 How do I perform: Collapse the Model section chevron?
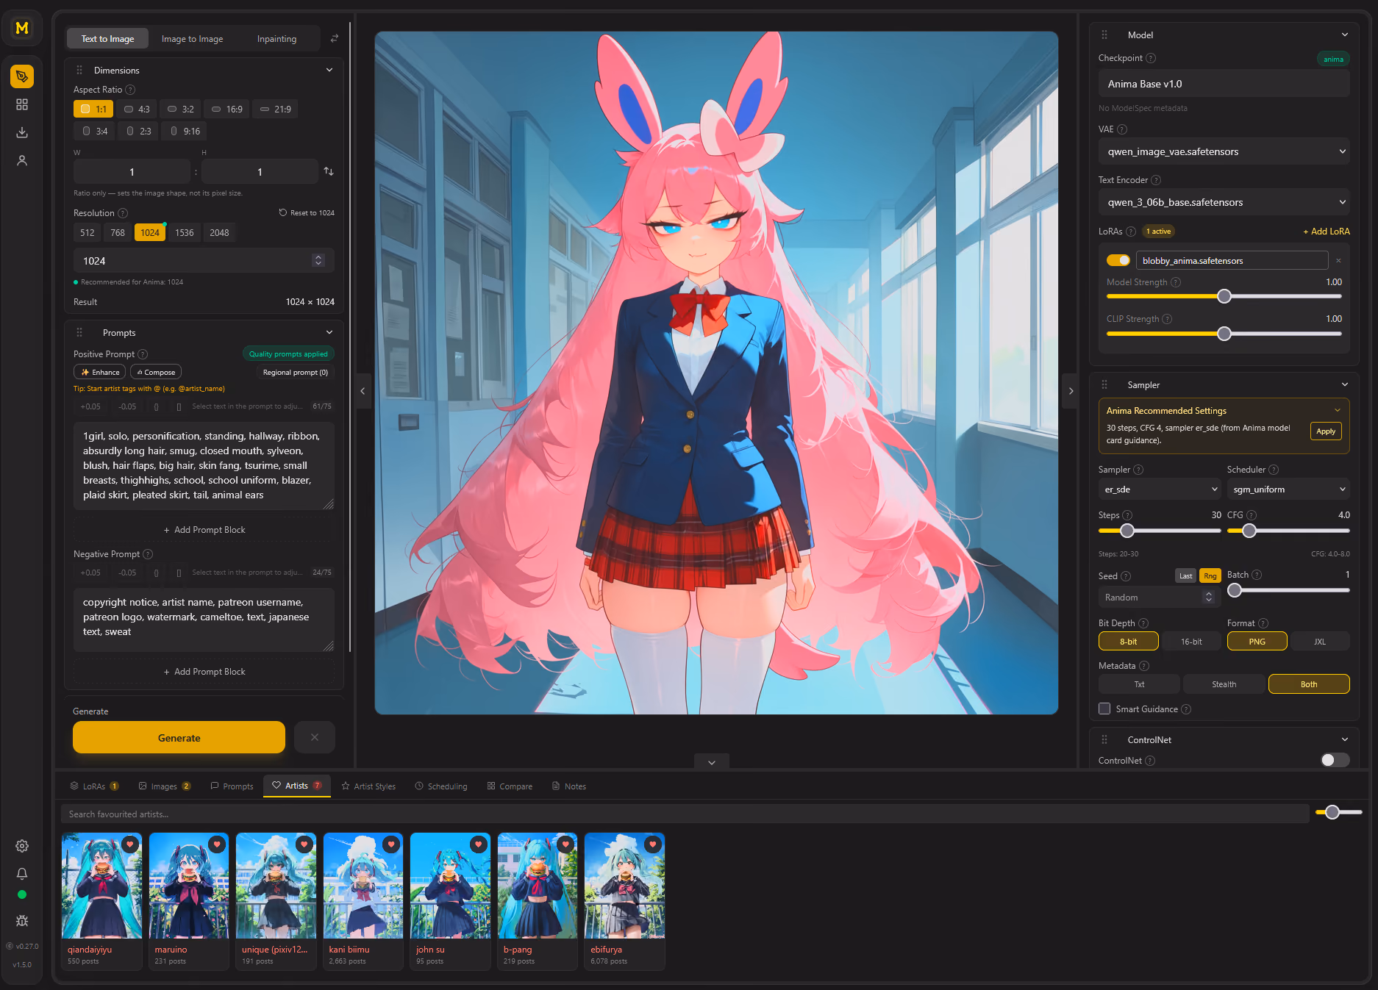(1345, 35)
